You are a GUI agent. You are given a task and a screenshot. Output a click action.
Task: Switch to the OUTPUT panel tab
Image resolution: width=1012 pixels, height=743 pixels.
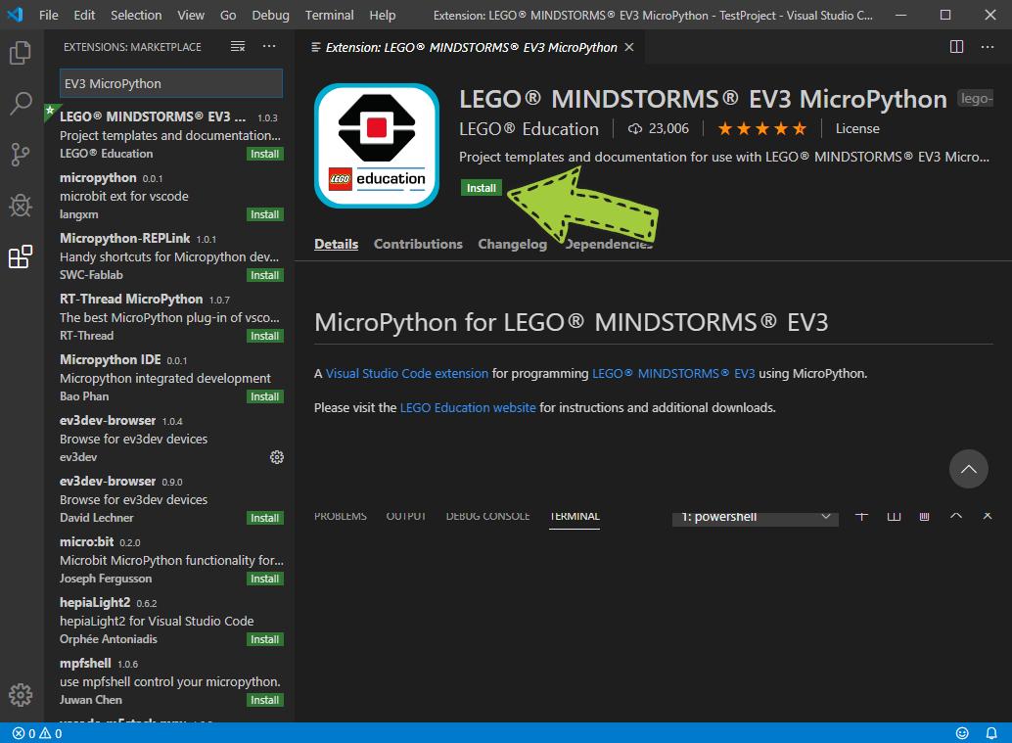406,517
